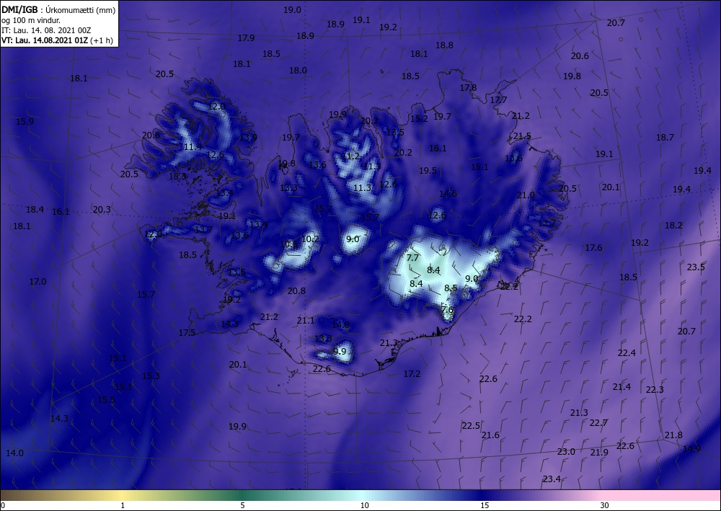Click the map value 20.2

(x=403, y=153)
